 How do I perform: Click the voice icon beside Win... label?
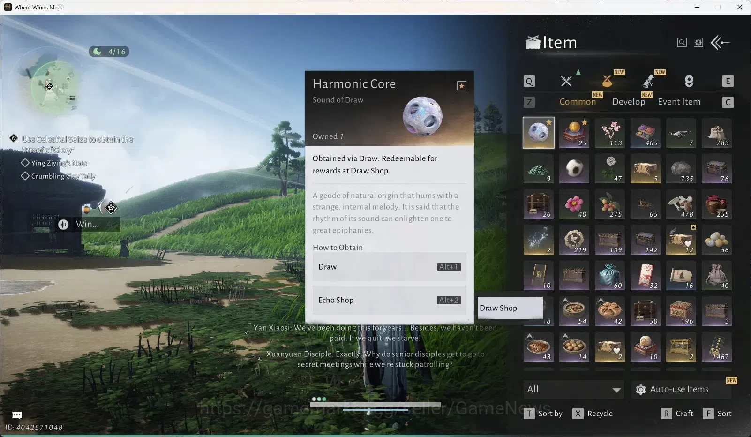(63, 225)
